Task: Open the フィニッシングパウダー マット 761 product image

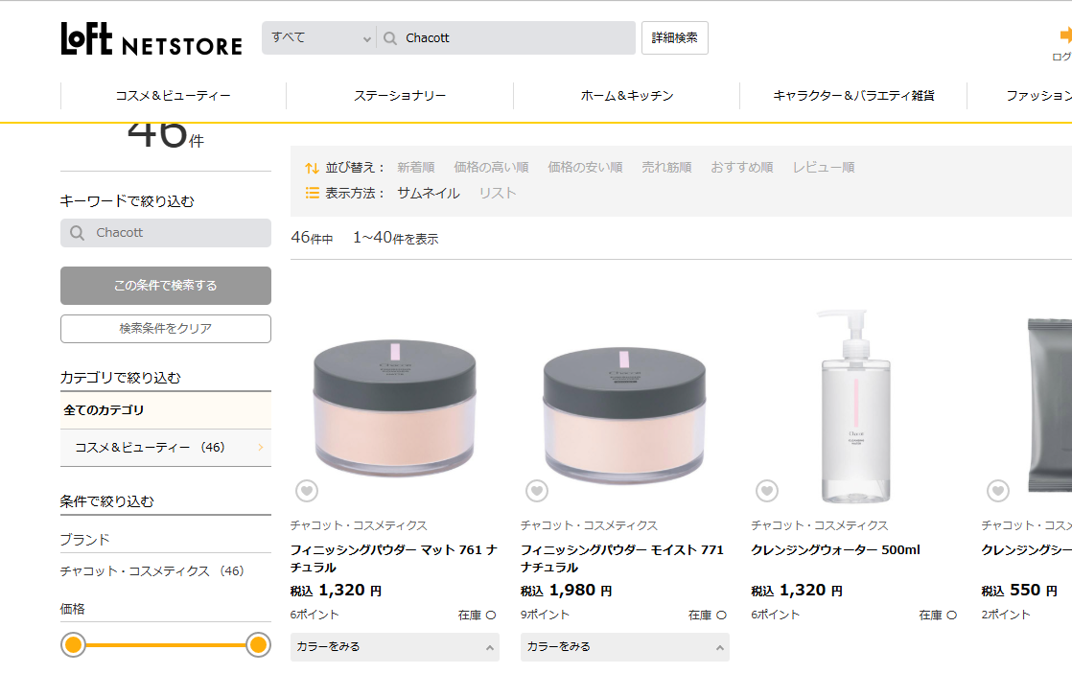Action: point(394,408)
